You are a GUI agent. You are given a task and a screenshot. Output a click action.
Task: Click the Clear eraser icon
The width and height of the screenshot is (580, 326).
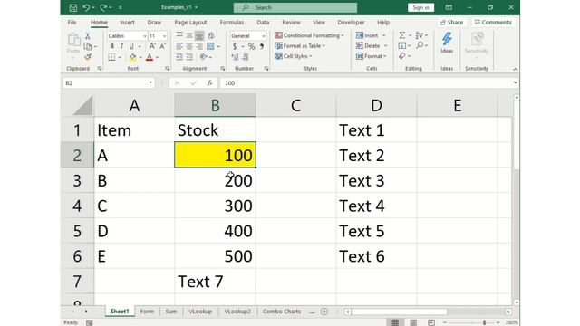point(402,56)
